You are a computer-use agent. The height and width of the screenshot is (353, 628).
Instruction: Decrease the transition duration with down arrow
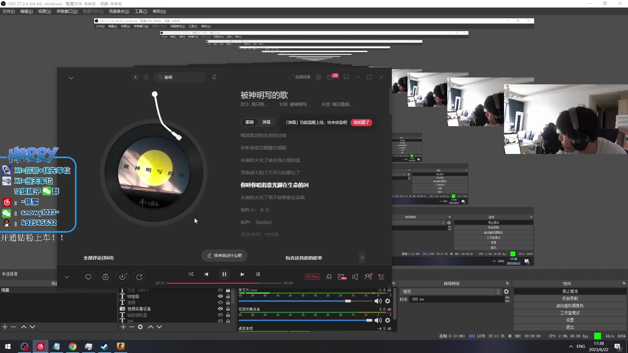point(507,301)
